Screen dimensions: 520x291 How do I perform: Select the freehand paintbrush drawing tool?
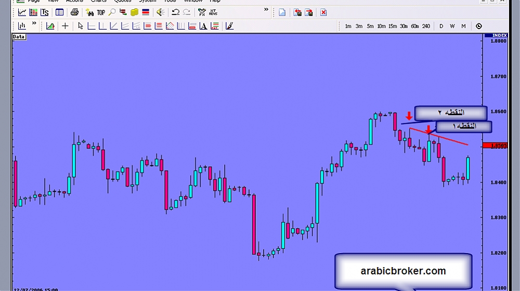tap(229, 26)
